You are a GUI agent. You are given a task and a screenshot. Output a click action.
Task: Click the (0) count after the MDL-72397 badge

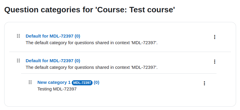96,82
